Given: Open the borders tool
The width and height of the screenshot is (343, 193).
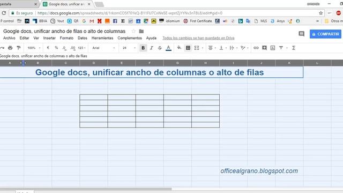Looking at the screenshot, I should (x=188, y=48).
